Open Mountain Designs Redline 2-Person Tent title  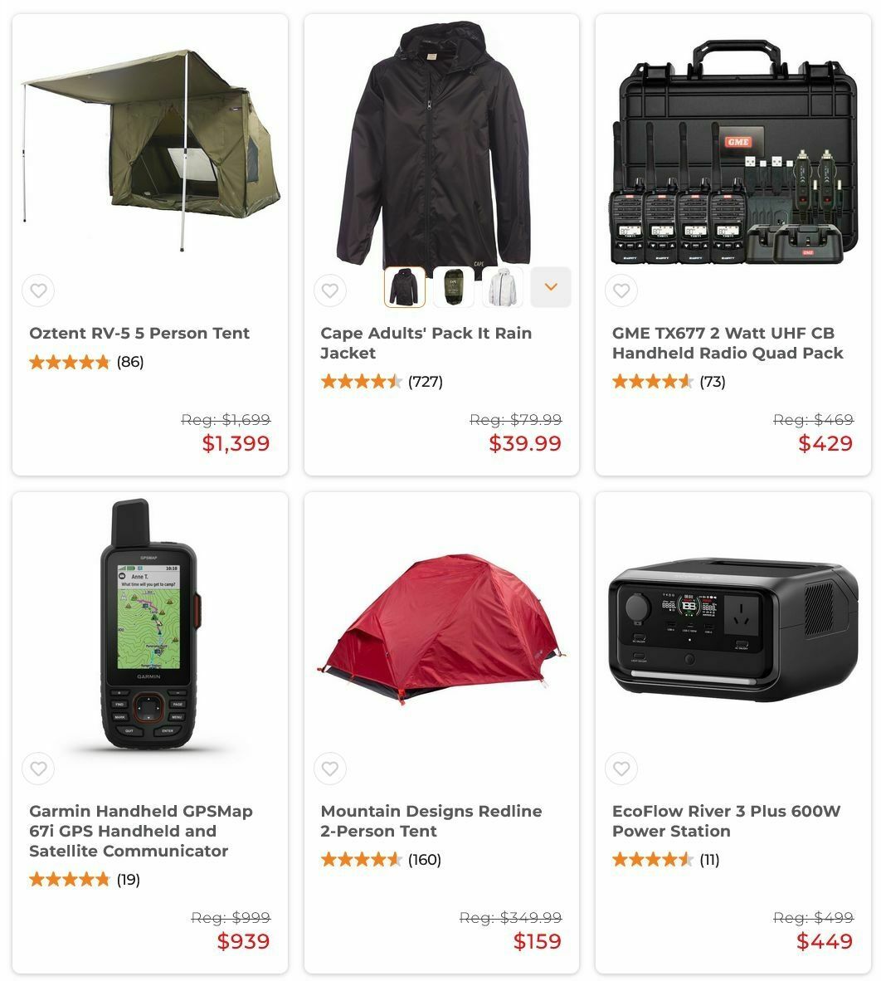click(x=431, y=821)
